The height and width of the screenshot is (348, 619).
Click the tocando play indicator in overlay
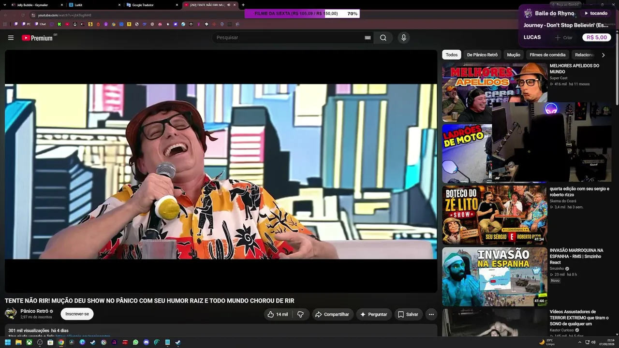(595, 13)
